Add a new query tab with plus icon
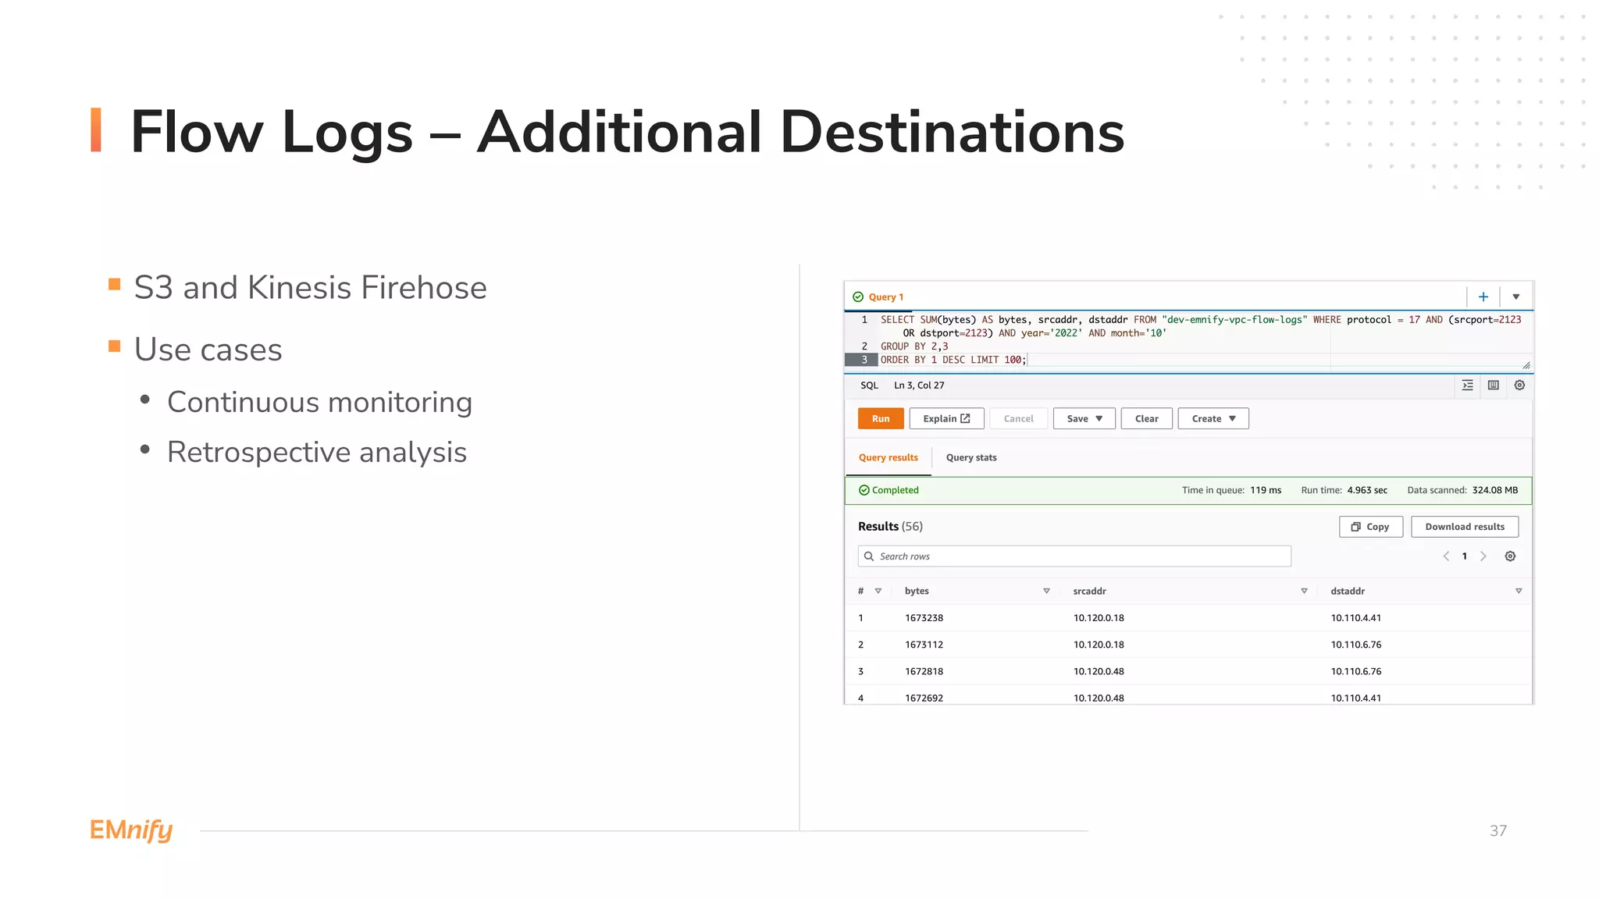Viewport: 1599px width, 899px height. [1483, 297]
